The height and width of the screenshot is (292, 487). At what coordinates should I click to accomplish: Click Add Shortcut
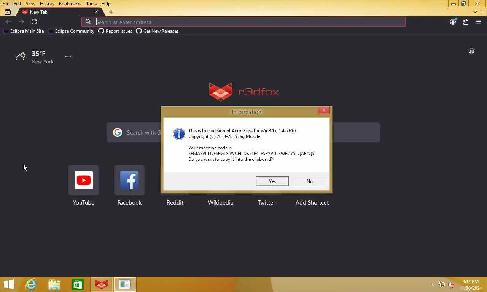pos(312,202)
